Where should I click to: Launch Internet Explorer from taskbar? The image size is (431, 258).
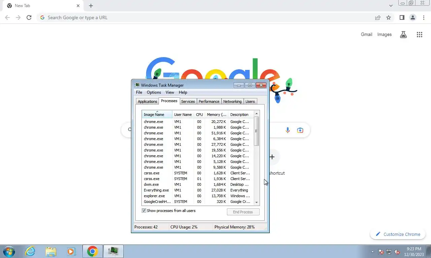[30, 251]
